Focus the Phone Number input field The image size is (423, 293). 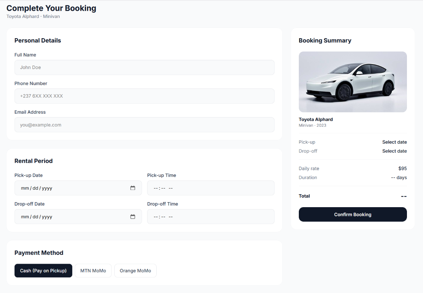(144, 96)
